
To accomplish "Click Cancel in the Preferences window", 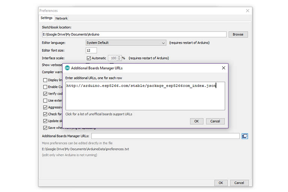I will (x=239, y=183).
